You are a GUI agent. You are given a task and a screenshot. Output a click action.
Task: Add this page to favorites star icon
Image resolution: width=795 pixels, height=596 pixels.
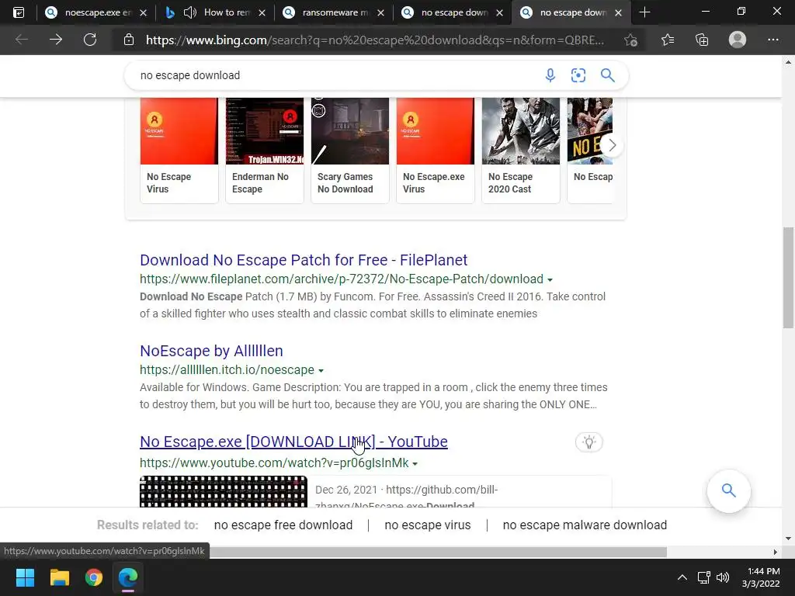(x=630, y=40)
